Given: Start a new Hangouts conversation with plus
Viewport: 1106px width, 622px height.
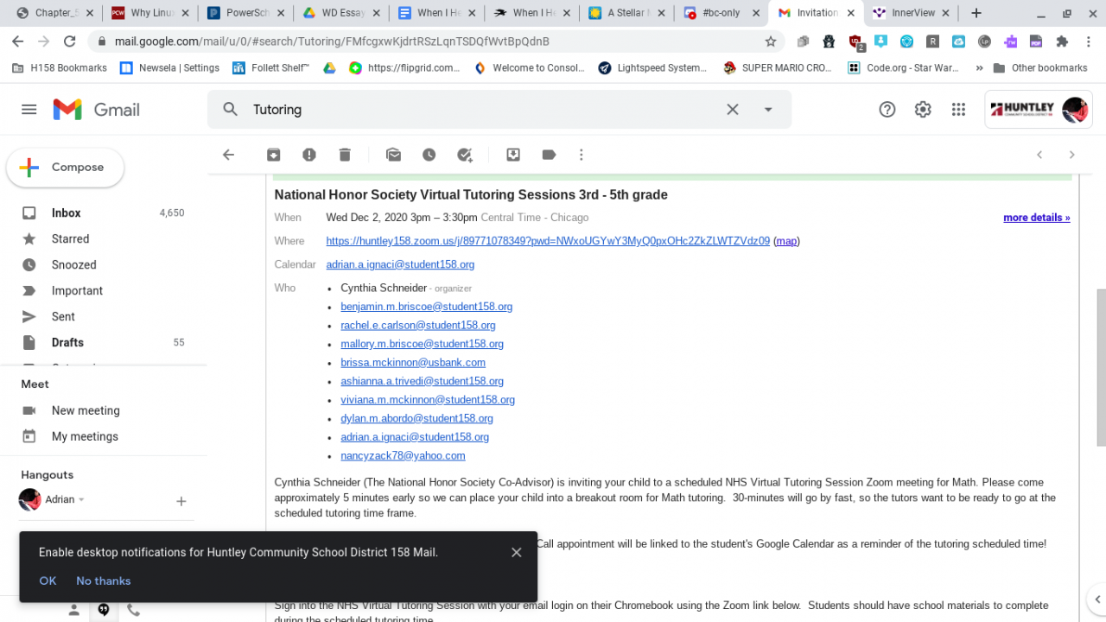Looking at the screenshot, I should [x=181, y=501].
